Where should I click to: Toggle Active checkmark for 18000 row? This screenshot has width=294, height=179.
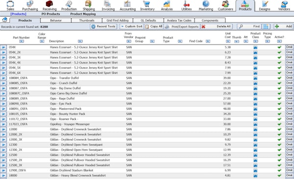point(279,176)
